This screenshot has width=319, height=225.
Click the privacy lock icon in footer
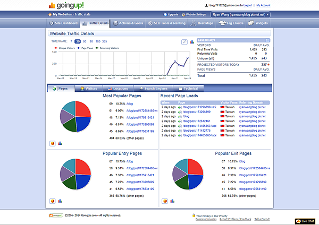[x=194, y=215]
